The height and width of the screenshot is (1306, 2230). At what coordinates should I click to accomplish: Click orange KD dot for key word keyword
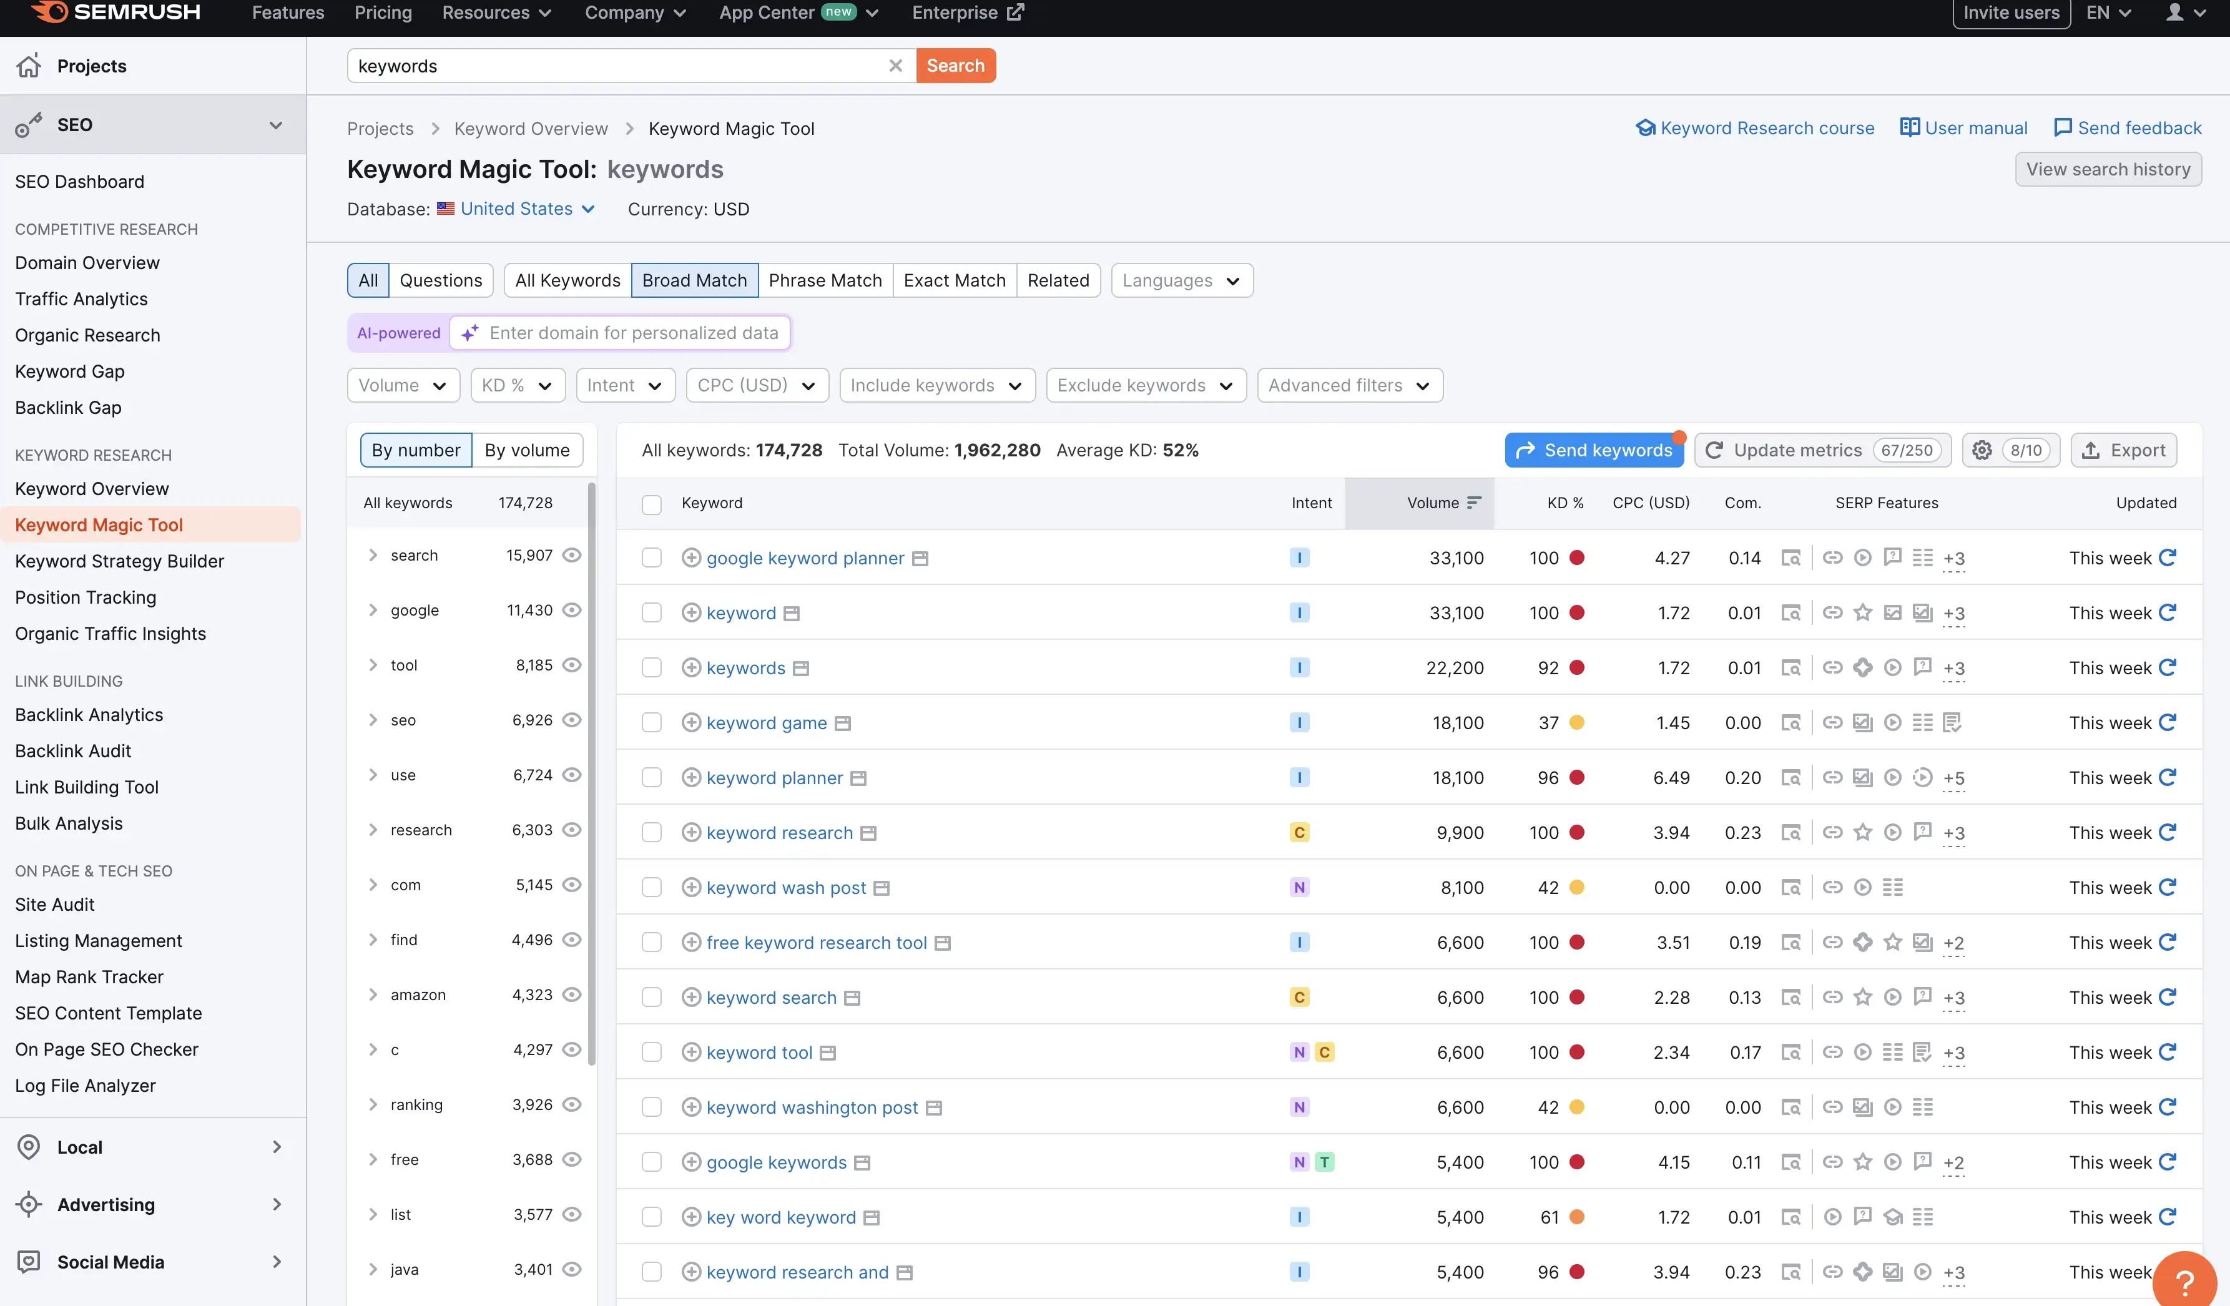(x=1576, y=1217)
